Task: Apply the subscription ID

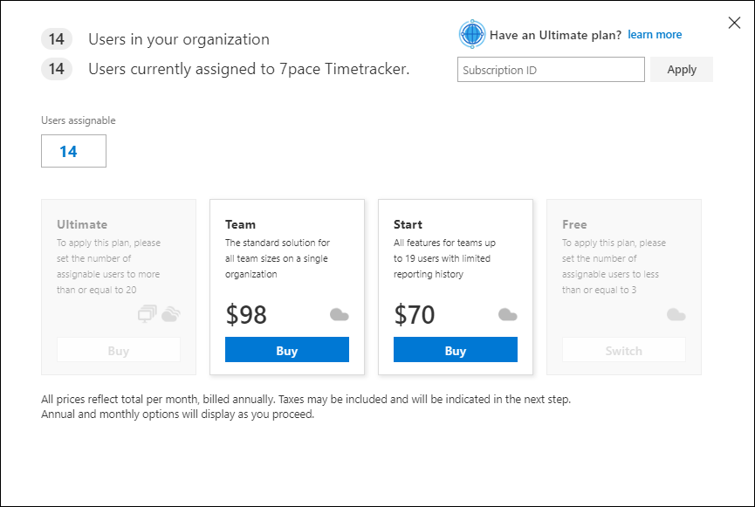Action: (682, 69)
